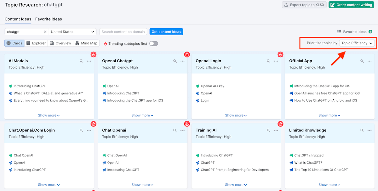This screenshot has width=378, height=191.
Task: Click the trending fire icon on Openai Login card
Action: click(x=280, y=54)
